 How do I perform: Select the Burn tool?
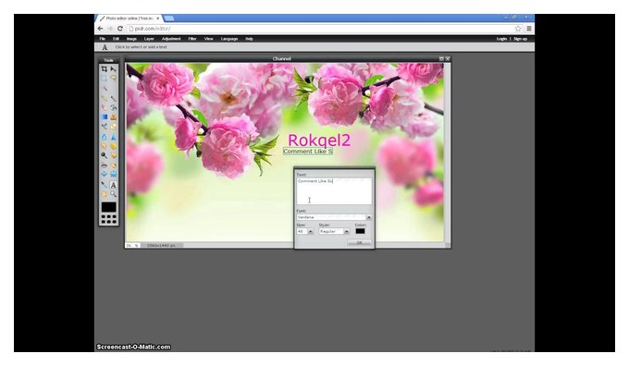(114, 154)
